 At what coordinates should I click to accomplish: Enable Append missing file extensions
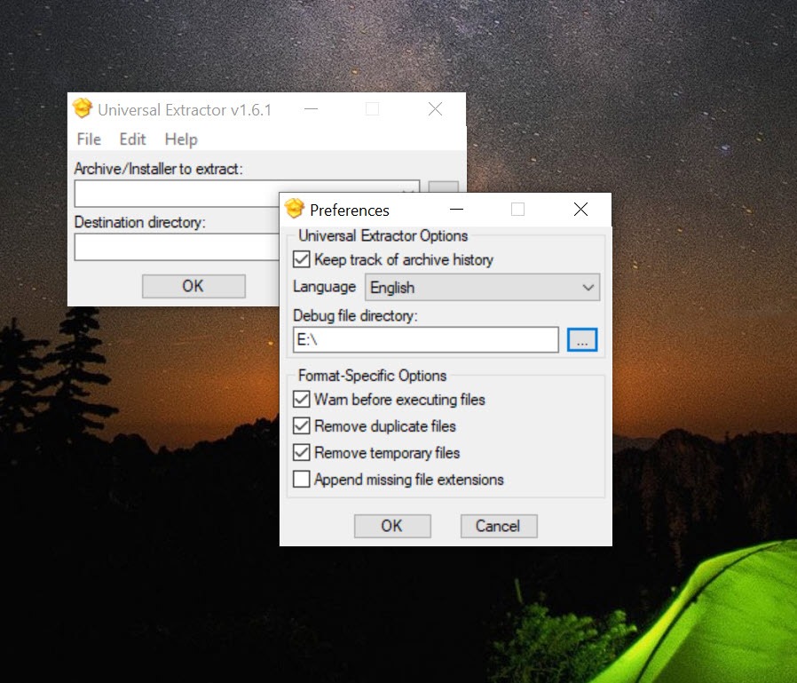302,479
